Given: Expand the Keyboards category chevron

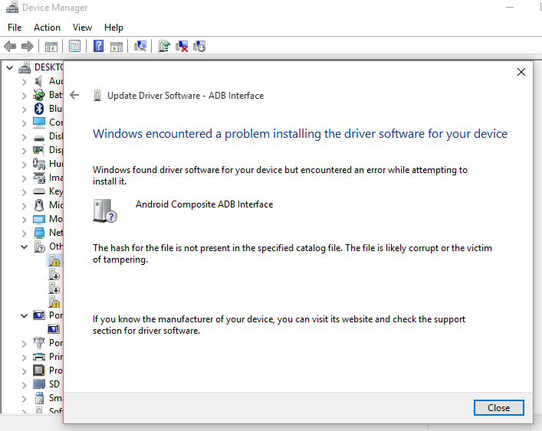Looking at the screenshot, I should 25,192.
